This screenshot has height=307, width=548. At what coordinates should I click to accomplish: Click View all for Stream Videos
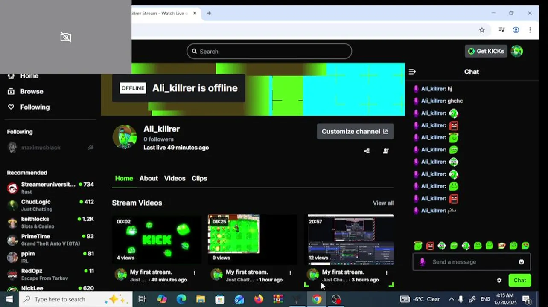pos(383,203)
